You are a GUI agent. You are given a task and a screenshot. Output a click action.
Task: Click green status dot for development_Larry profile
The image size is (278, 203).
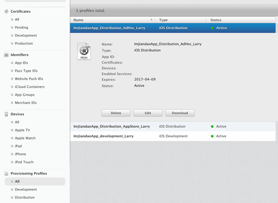click(x=212, y=136)
